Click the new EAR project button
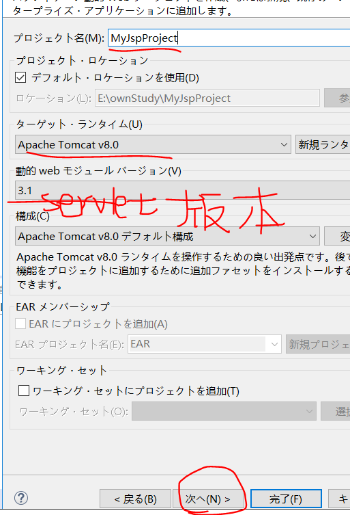Image resolution: width=350 pixels, height=515 pixels. pos(318,344)
